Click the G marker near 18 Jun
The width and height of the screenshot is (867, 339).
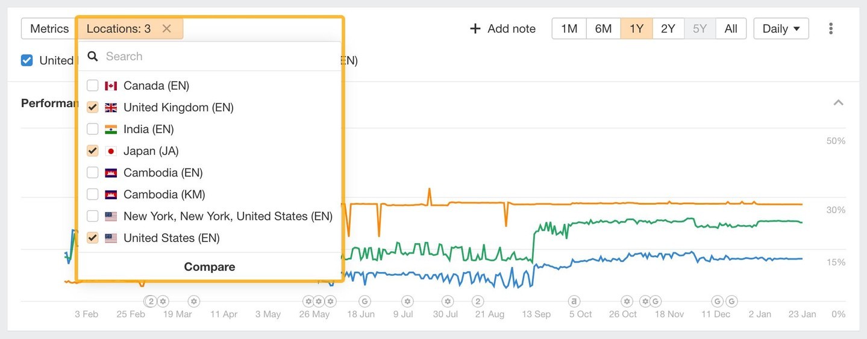point(364,300)
